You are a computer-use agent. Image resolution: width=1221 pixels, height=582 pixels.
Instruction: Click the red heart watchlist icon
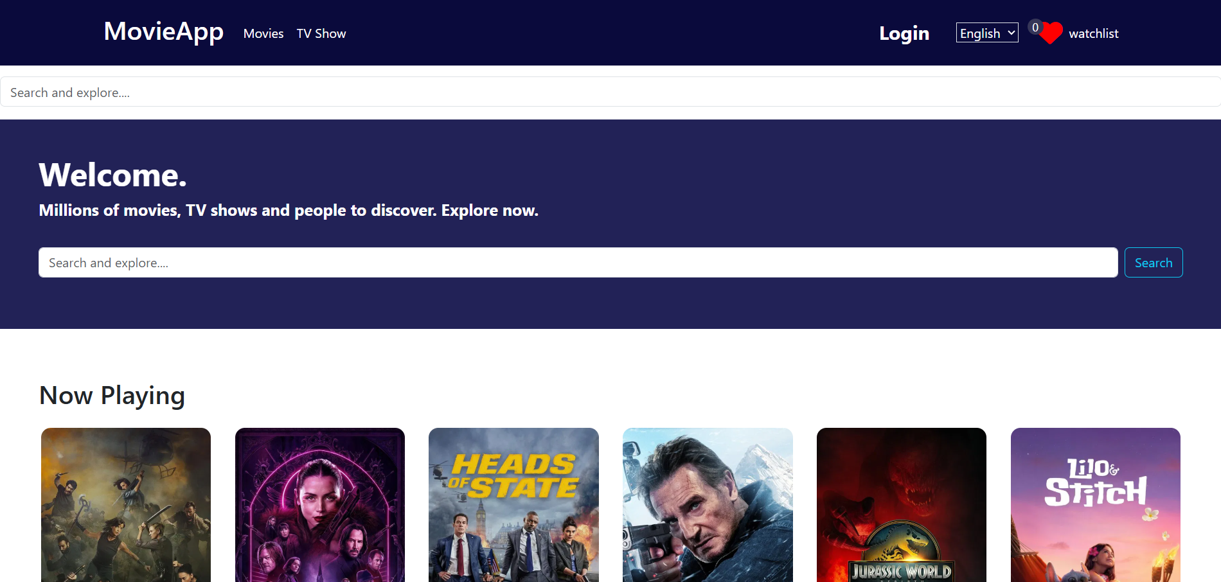(1051, 33)
